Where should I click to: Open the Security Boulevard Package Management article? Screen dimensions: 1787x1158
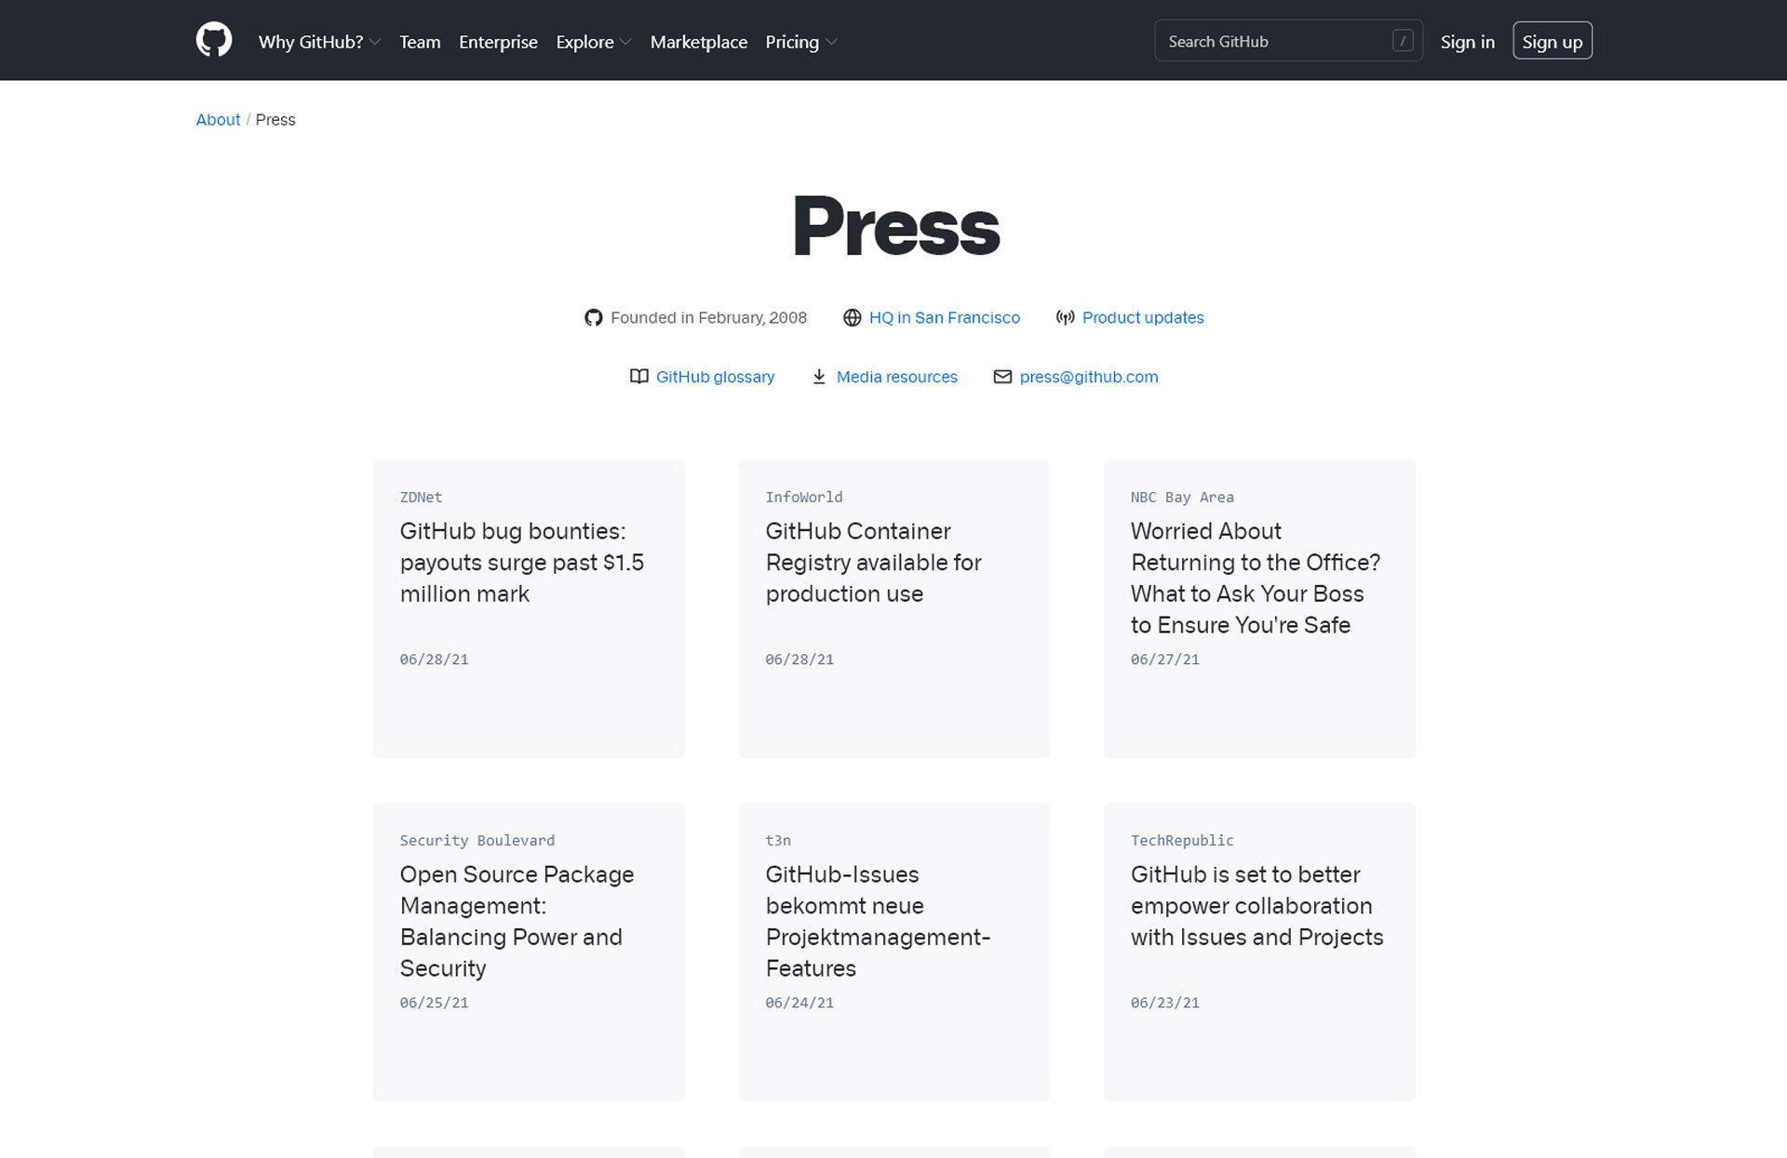click(x=529, y=952)
